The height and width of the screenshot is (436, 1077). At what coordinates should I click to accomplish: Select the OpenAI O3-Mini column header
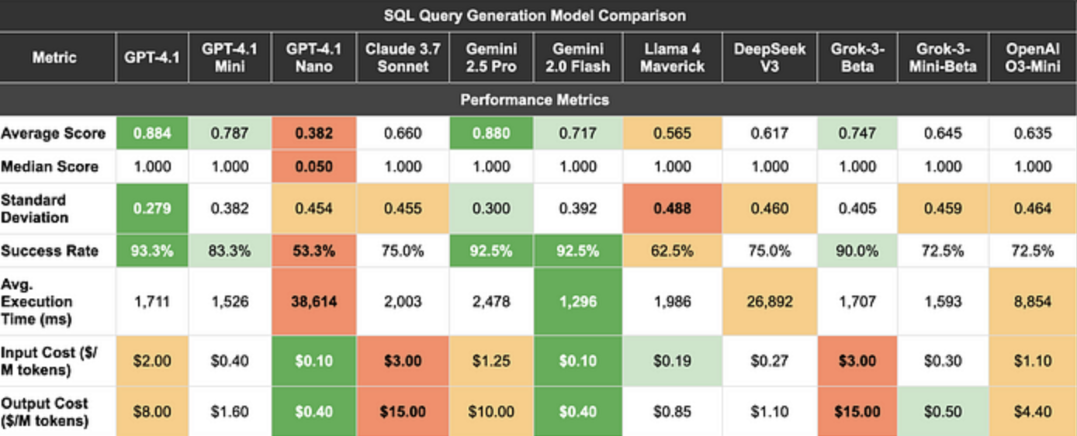point(1034,57)
